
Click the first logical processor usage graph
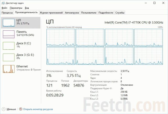pos(61,38)
